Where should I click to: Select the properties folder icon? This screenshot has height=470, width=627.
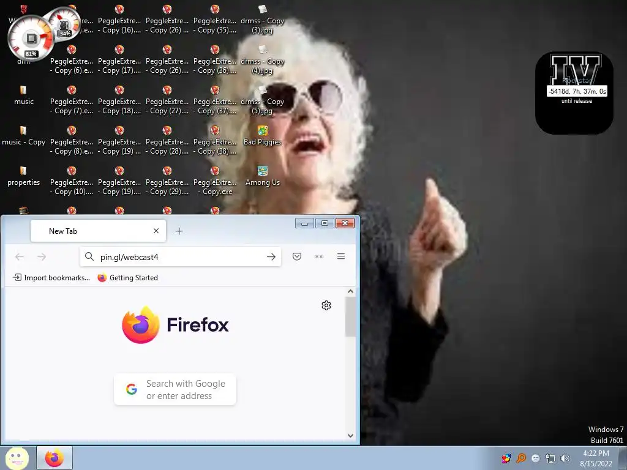pos(24,176)
